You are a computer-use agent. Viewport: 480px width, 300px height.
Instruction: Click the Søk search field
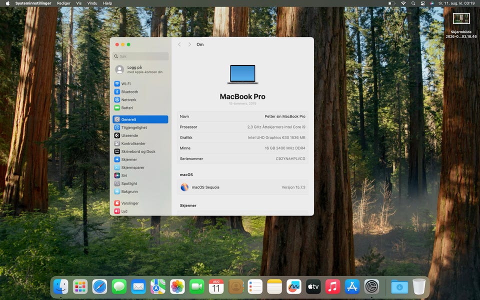coord(140,56)
